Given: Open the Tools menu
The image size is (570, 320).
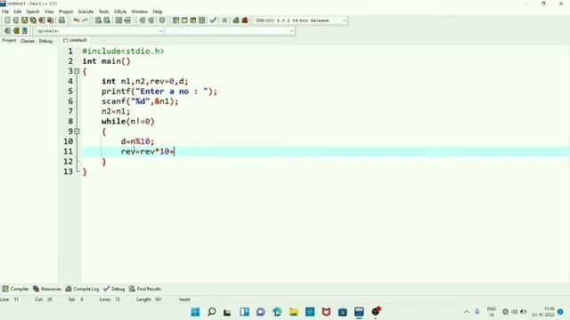Looking at the screenshot, I should tap(103, 12).
